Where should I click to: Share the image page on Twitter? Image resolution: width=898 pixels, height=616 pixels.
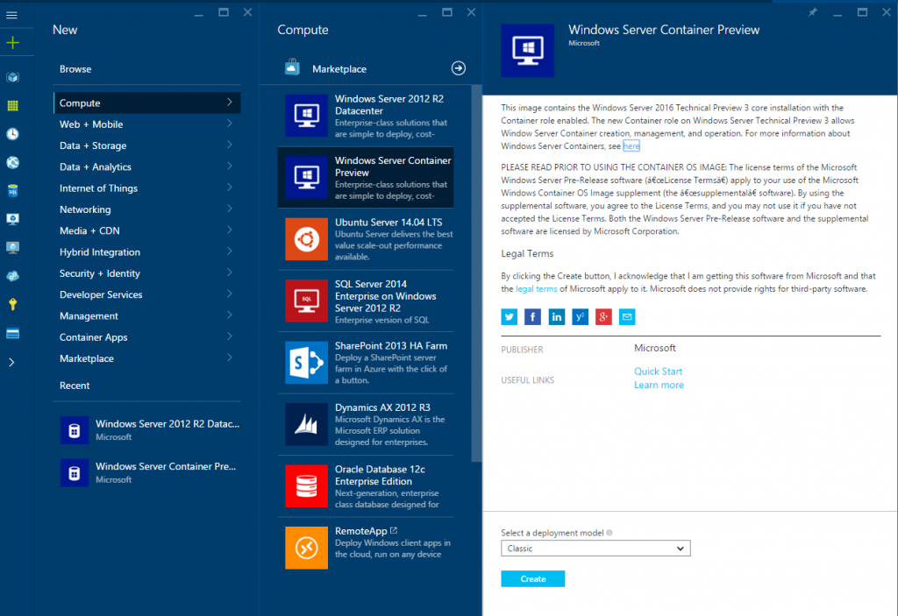tap(509, 316)
